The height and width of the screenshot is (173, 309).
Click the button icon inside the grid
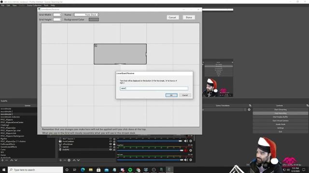pyautogui.click(x=96, y=46)
